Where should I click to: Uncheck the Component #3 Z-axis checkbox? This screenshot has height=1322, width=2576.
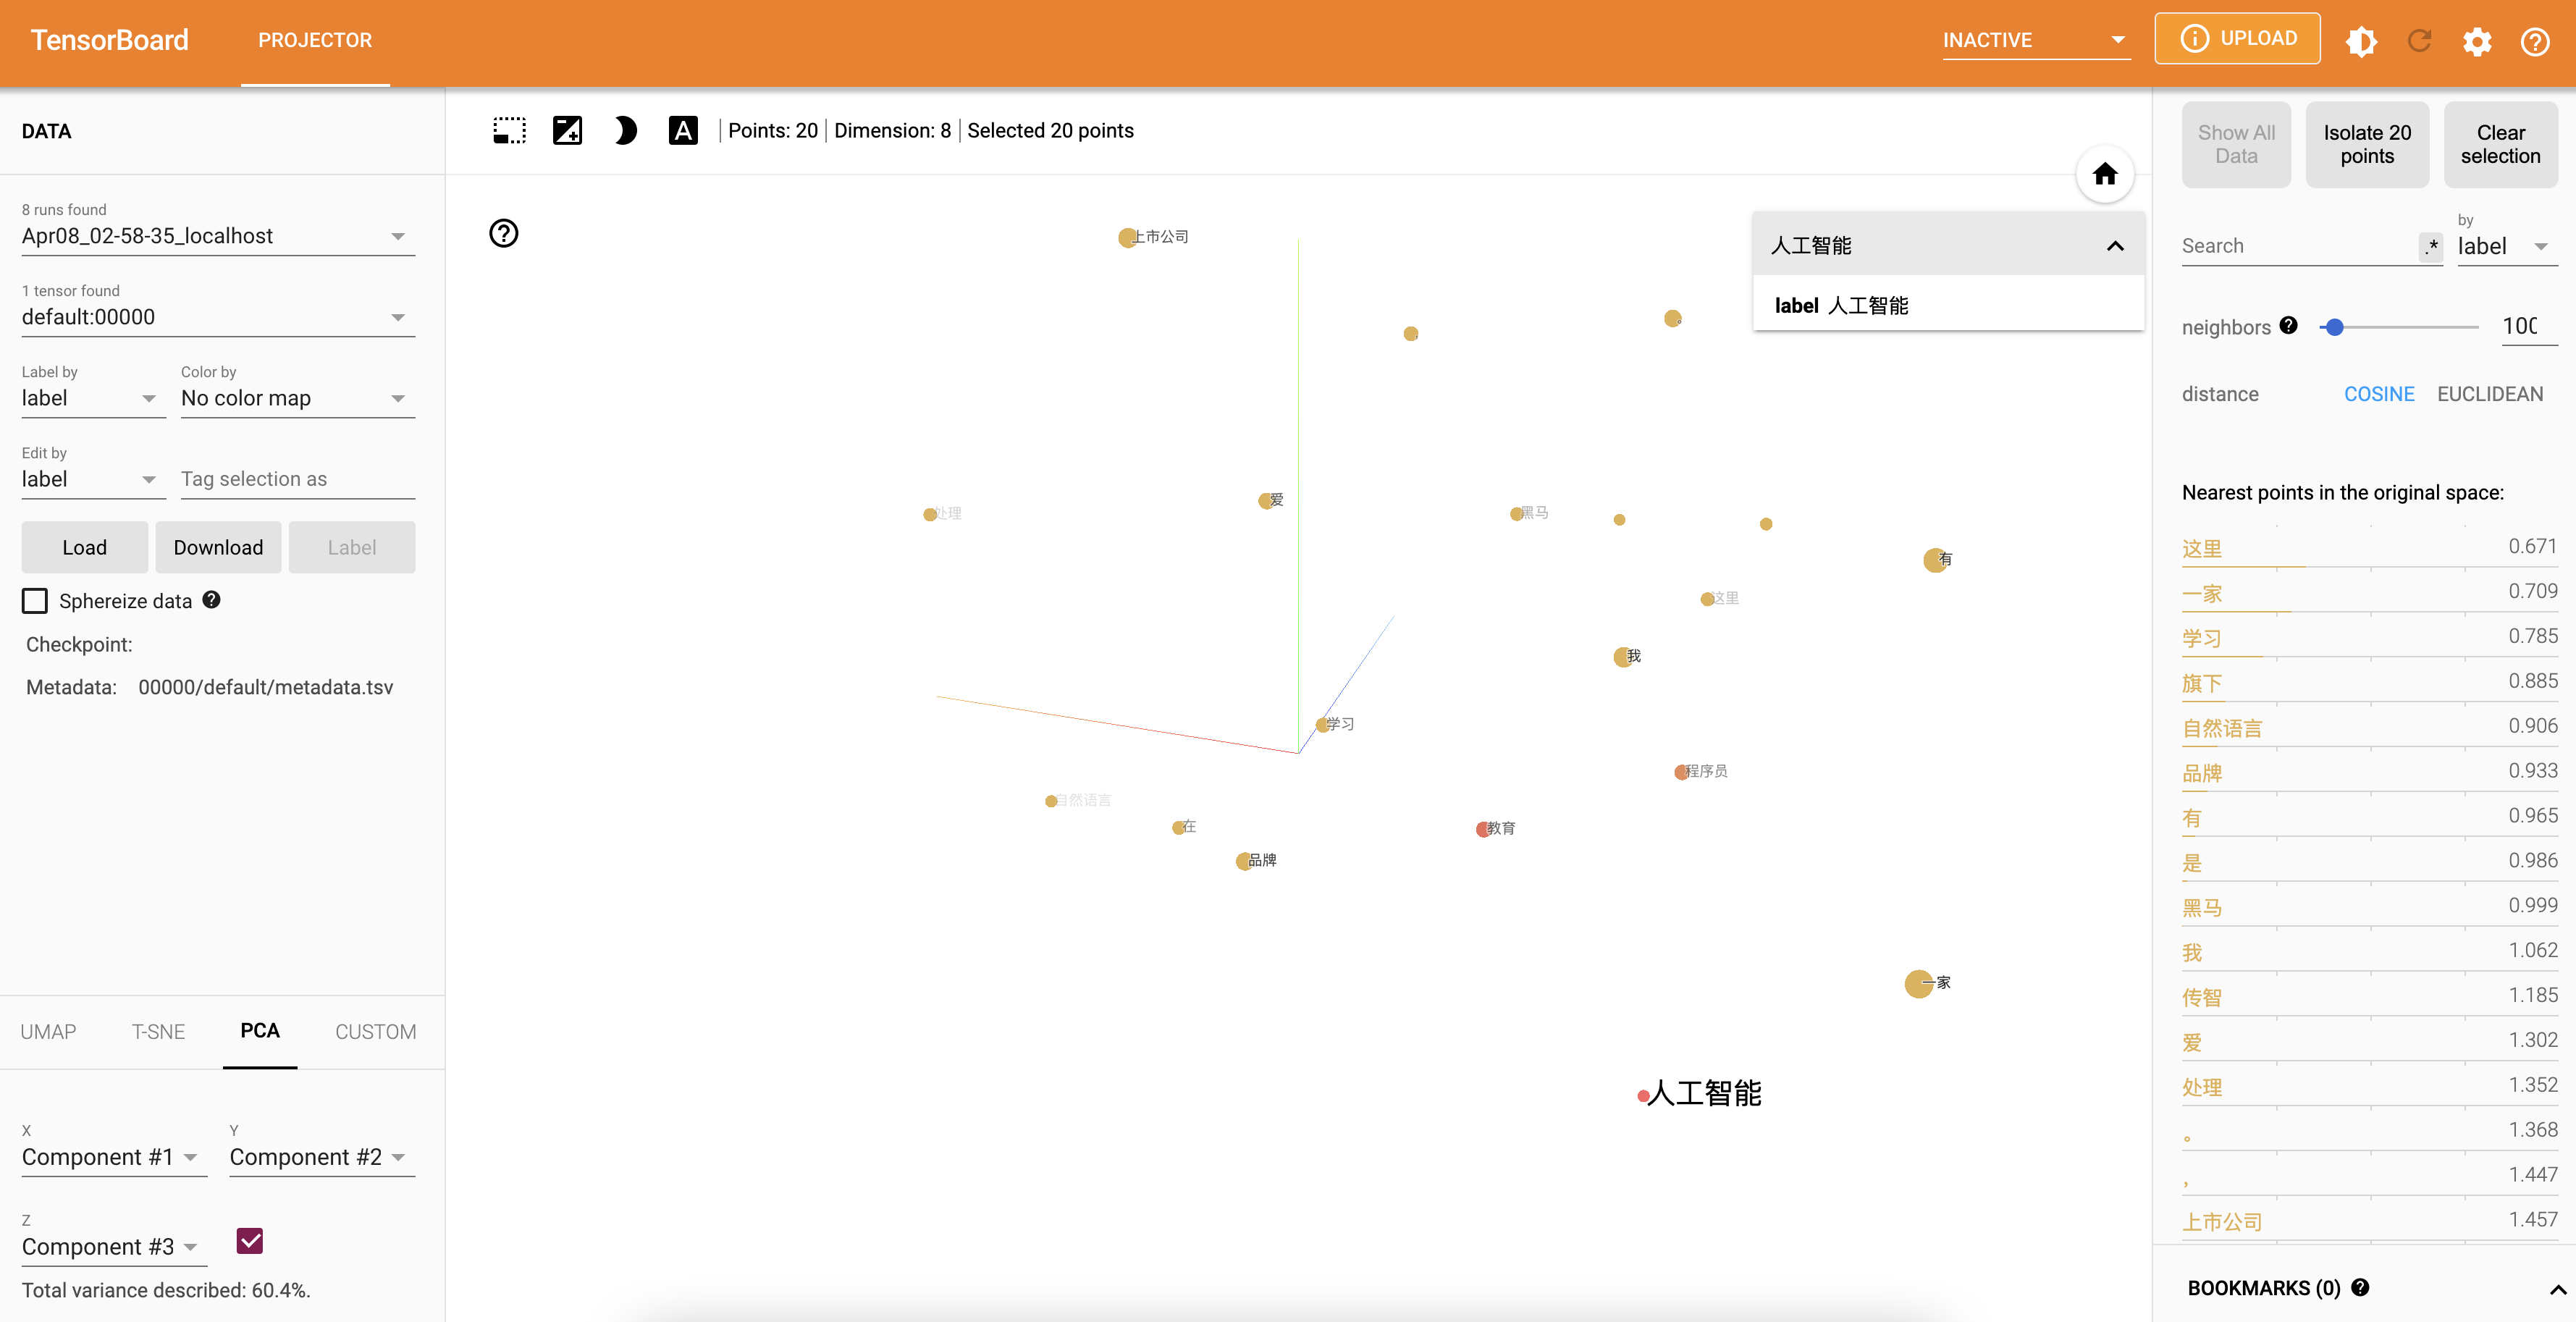pos(250,1241)
